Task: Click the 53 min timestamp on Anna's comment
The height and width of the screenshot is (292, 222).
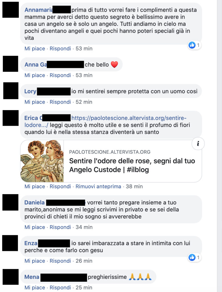Action: [84, 75]
